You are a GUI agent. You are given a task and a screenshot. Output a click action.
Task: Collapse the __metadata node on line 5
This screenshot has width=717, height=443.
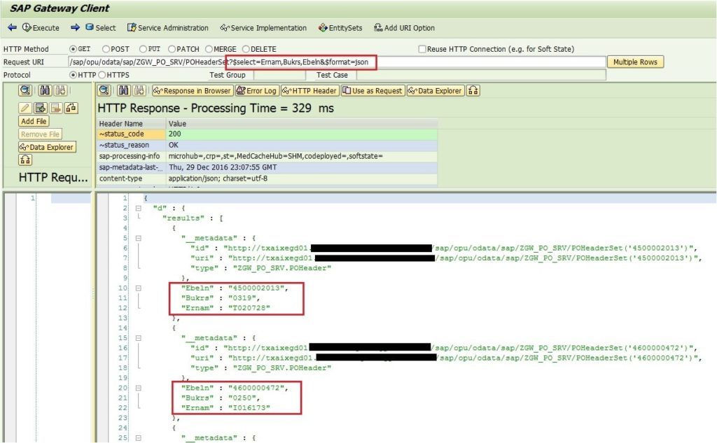click(138, 238)
